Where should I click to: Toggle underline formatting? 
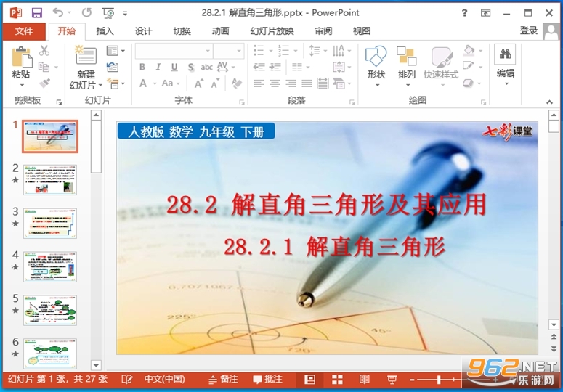coord(174,67)
